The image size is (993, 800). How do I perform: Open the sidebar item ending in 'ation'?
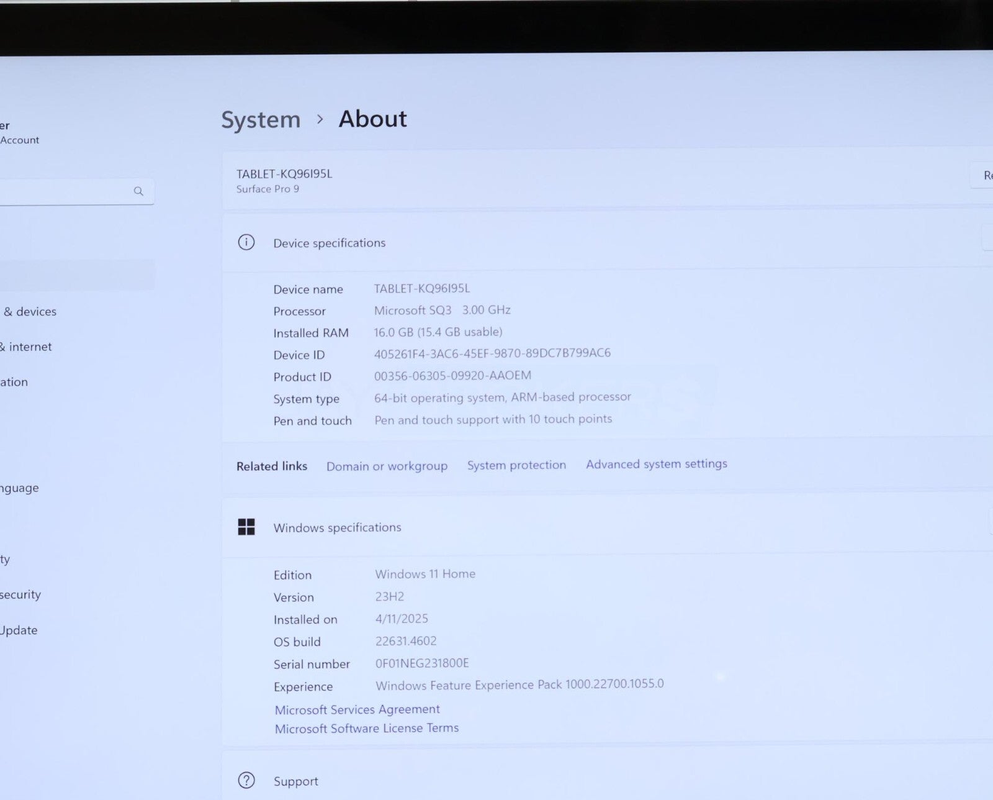pyautogui.click(x=14, y=382)
